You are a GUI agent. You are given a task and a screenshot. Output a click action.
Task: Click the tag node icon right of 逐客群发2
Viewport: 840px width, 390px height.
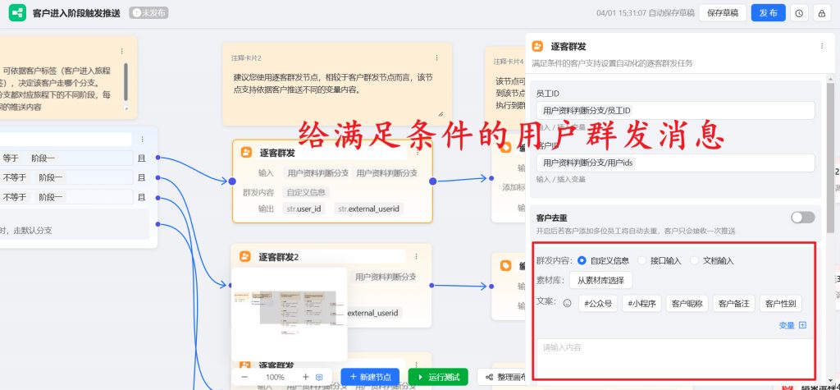505,266
